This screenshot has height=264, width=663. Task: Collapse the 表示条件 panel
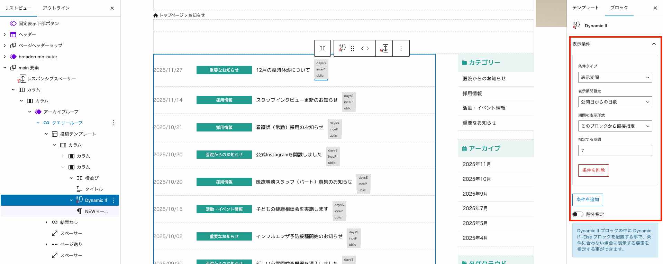(654, 44)
